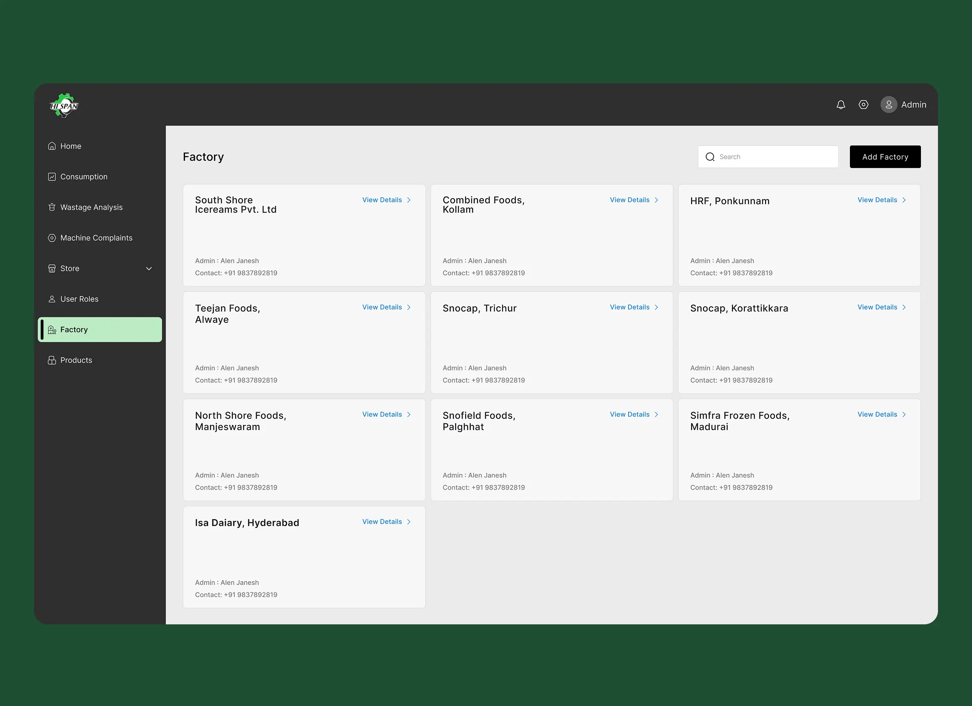Click the HI SPAN logo
This screenshot has width=972, height=706.
pyautogui.click(x=64, y=105)
